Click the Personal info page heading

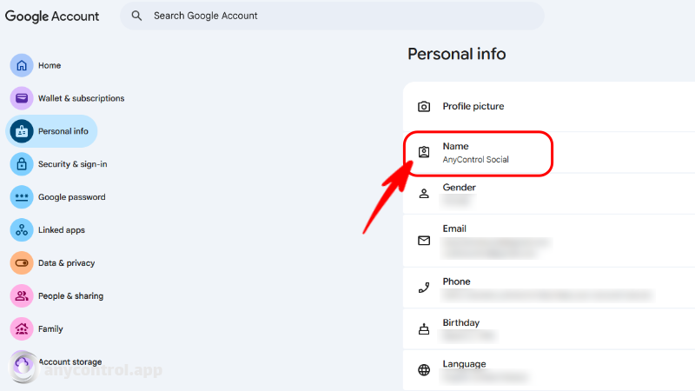(457, 54)
